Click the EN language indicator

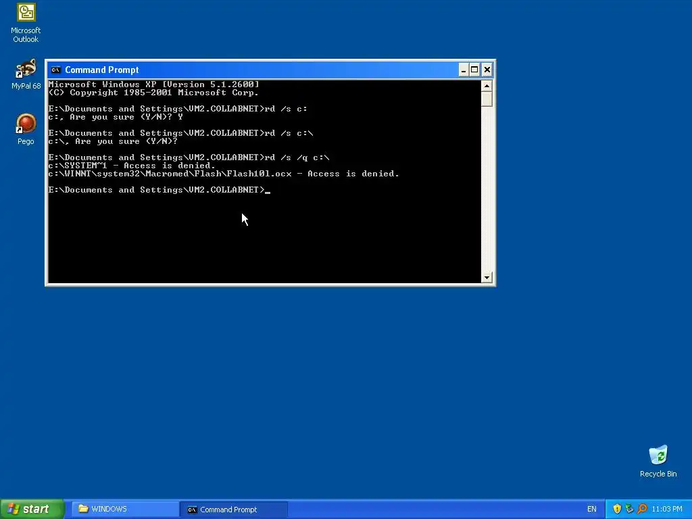pyautogui.click(x=592, y=509)
